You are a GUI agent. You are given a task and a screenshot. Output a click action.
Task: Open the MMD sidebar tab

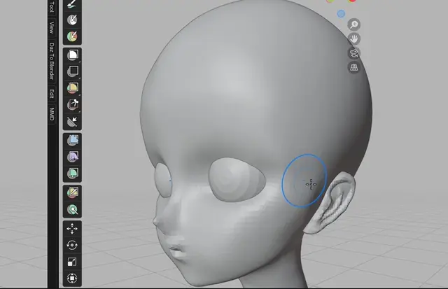click(52, 114)
